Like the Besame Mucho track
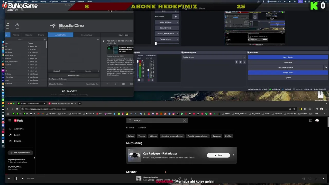Viewport: 329px width, 185px height. tap(186, 179)
